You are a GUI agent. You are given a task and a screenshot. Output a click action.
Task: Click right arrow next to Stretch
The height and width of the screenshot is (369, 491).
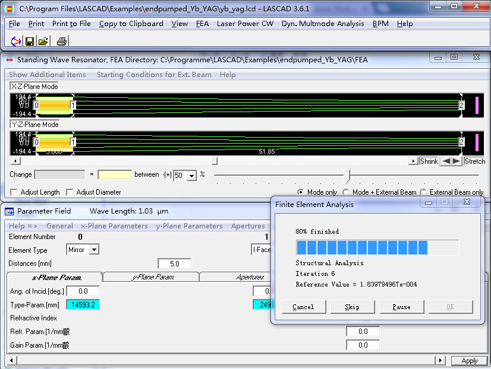tap(457, 161)
